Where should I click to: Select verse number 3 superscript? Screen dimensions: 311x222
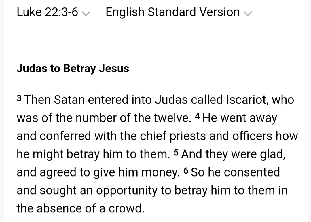coord(19,98)
